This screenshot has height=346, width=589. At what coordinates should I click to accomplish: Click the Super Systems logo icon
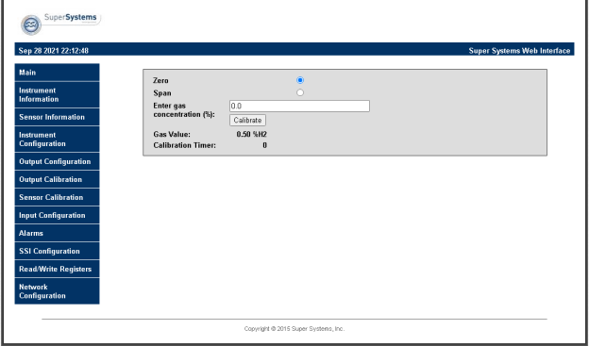coord(31,25)
